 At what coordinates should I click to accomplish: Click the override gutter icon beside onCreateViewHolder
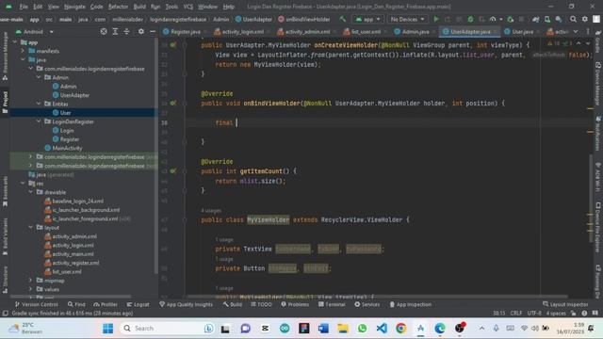click(x=173, y=45)
